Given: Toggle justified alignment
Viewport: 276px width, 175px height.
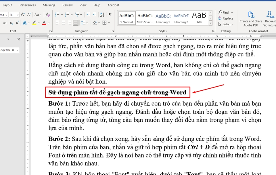Looking at the screenshot, I should coord(76,23).
